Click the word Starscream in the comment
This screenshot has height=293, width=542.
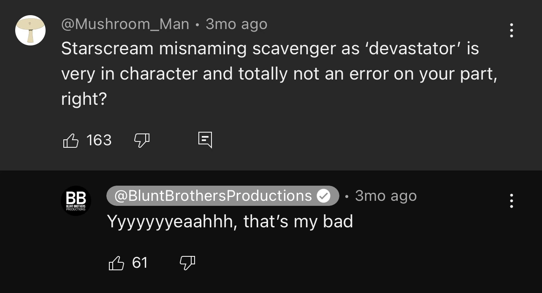[107, 49]
